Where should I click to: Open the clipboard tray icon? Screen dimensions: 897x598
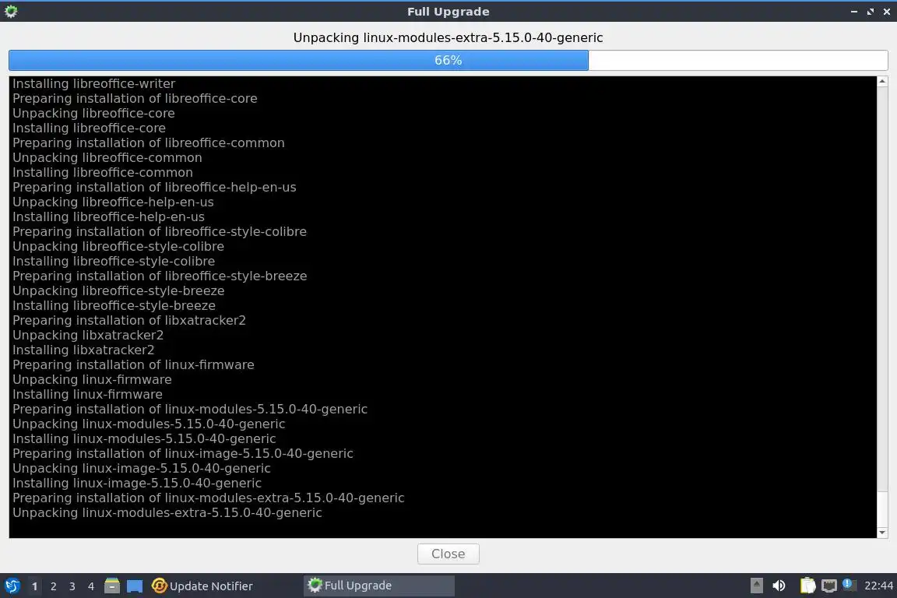pyautogui.click(x=807, y=586)
